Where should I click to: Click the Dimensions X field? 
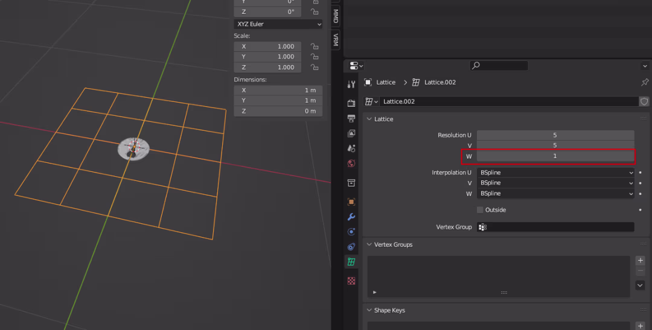tap(278, 90)
